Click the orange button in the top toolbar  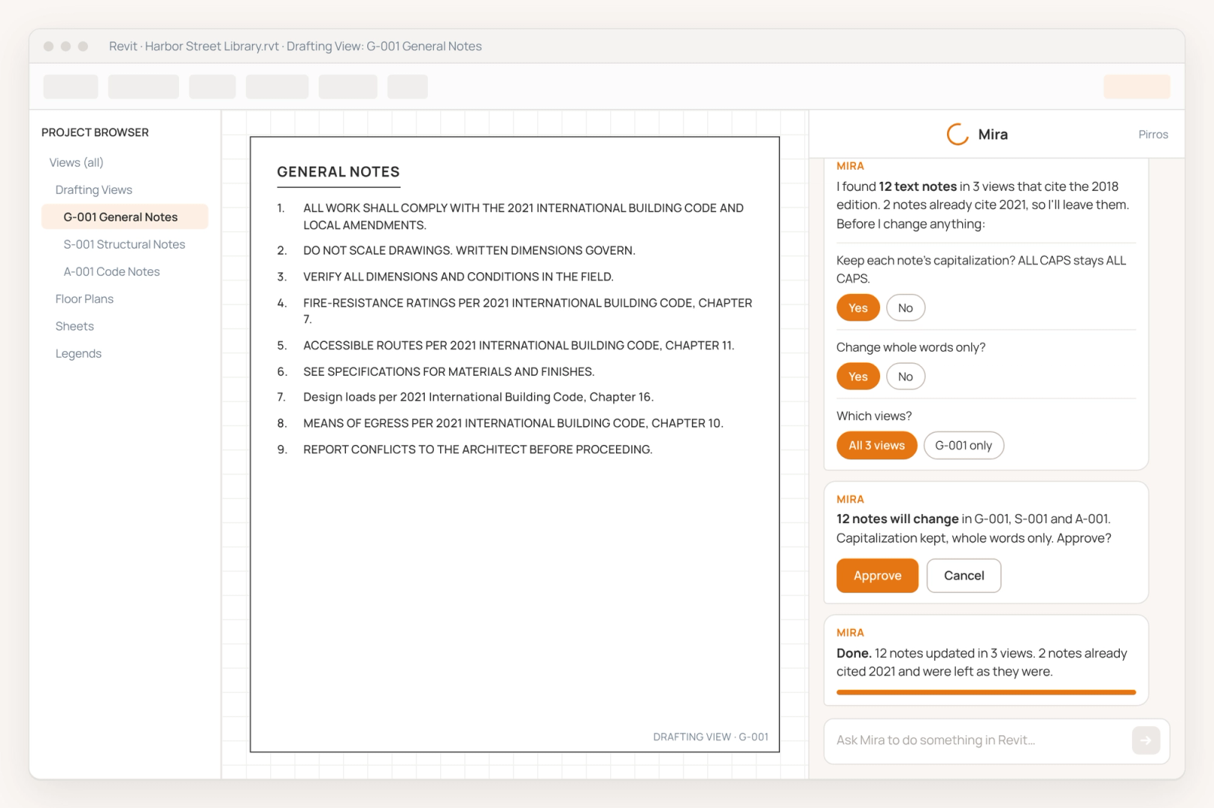tap(1137, 86)
